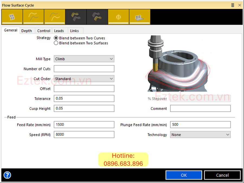
Task: Click the plane grid icon in toolbar
Action: [x=140, y=17]
